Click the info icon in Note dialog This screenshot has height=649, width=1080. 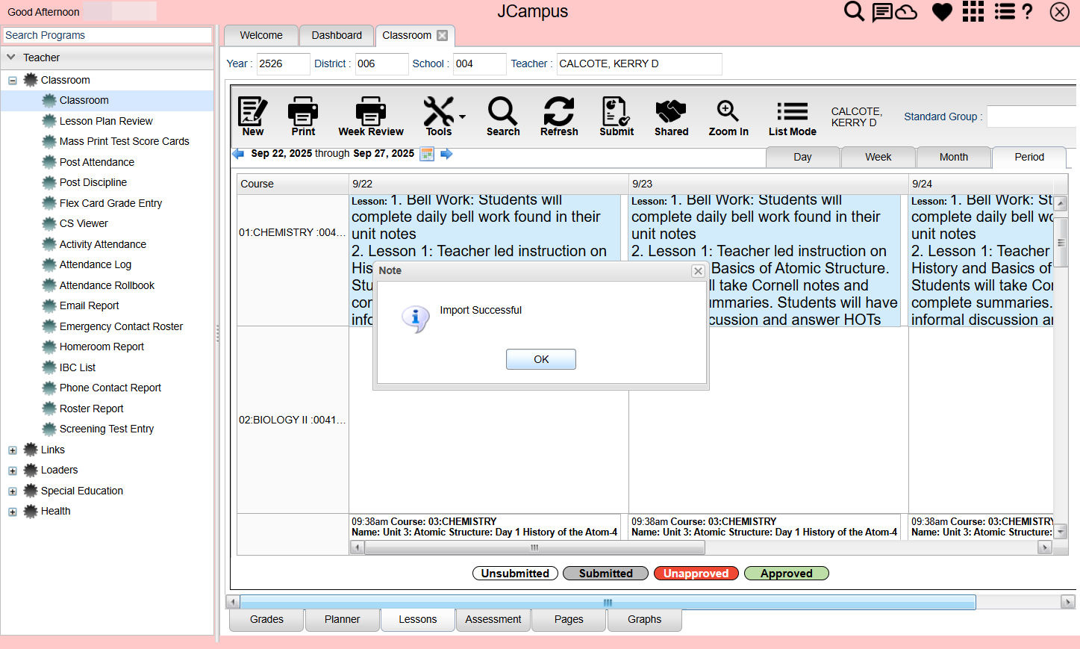point(416,319)
